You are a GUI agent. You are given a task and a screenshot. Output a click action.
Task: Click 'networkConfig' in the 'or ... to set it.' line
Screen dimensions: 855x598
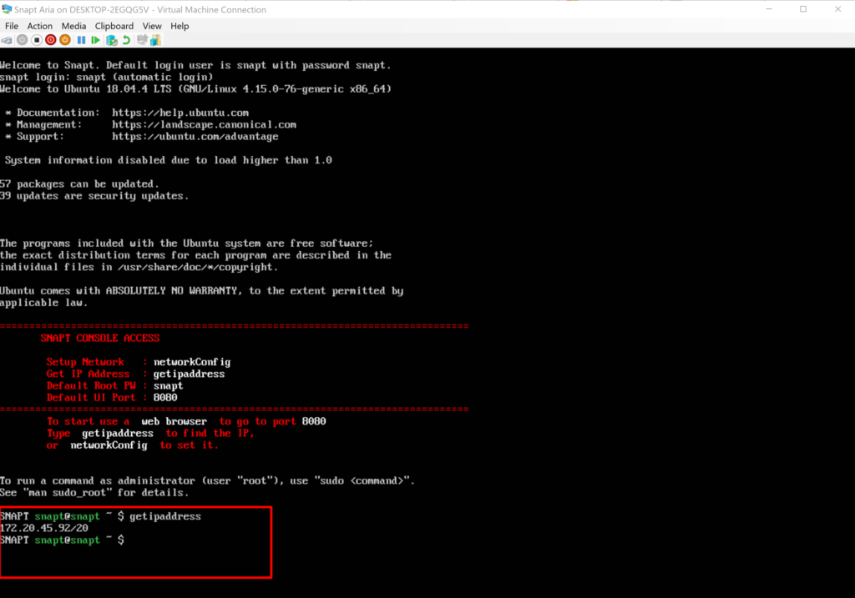pos(109,445)
